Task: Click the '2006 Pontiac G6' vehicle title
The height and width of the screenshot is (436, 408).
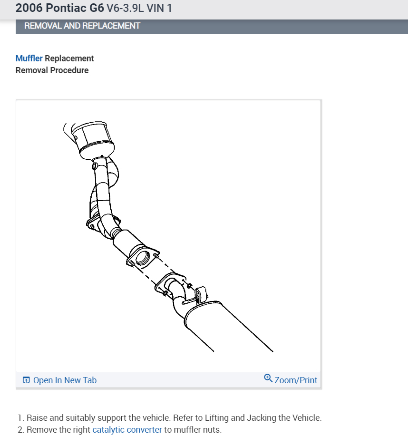Action: (x=60, y=8)
